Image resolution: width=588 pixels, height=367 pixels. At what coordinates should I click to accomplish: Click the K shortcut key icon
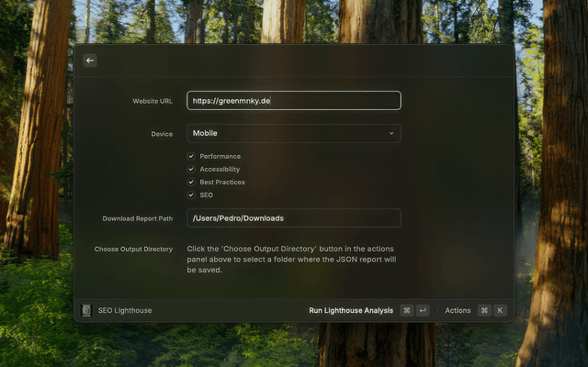(x=501, y=310)
